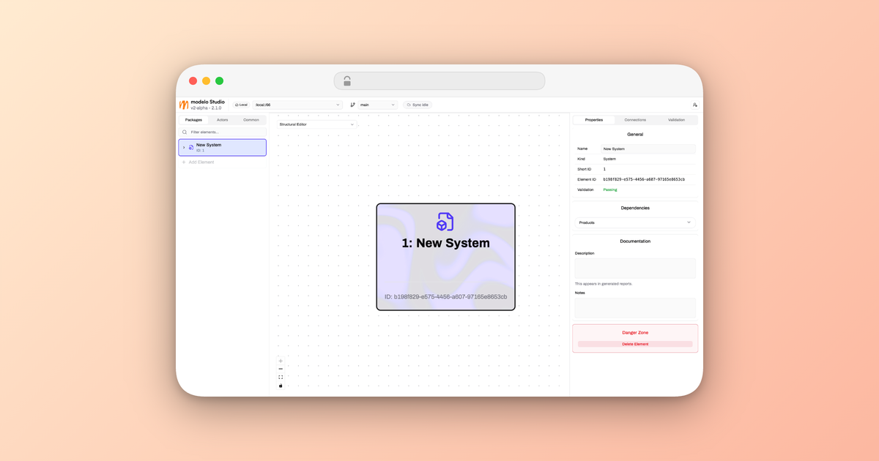Click the modelo Studio logo

pyautogui.click(x=184, y=105)
